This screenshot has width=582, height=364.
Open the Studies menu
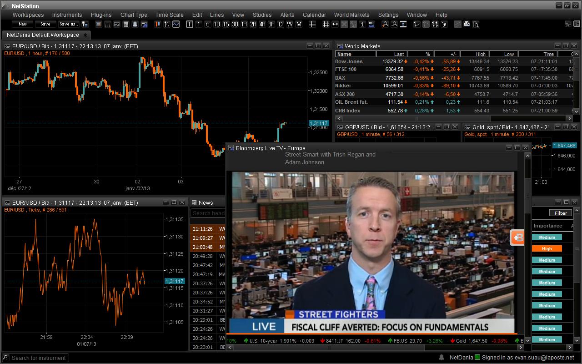[x=262, y=15]
